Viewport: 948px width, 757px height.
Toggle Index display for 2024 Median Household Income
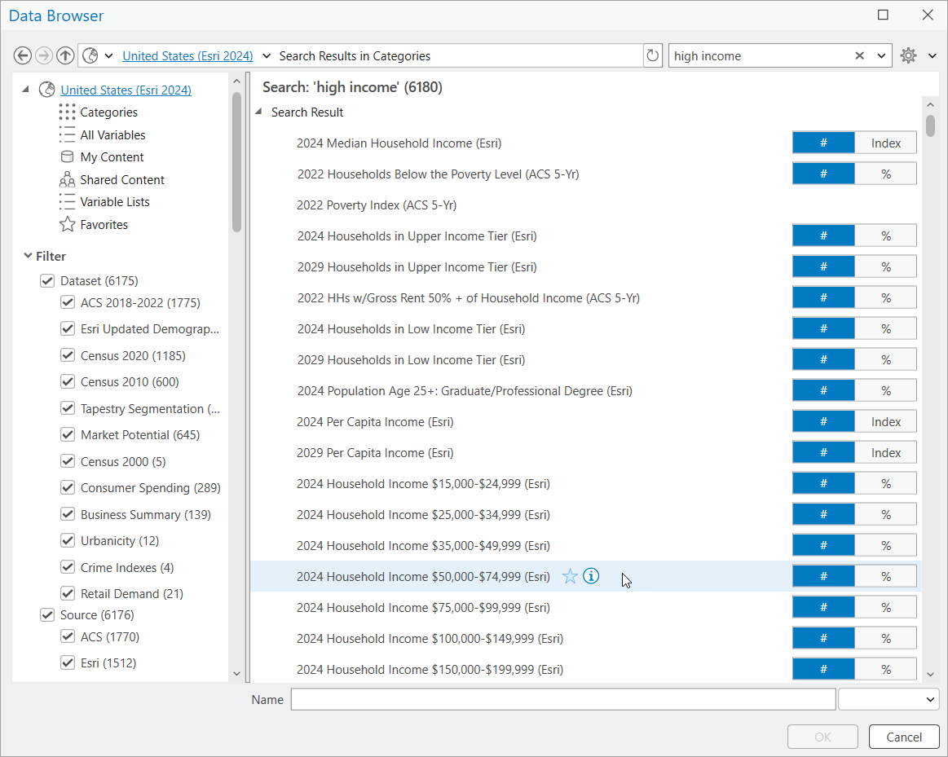pyautogui.click(x=885, y=142)
